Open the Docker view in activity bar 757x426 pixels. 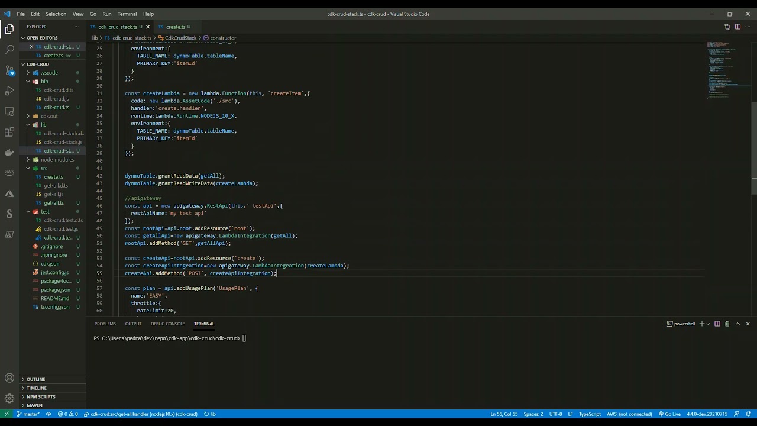click(9, 153)
